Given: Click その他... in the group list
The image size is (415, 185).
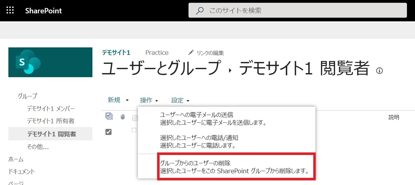Looking at the screenshot, I should click(x=38, y=147).
